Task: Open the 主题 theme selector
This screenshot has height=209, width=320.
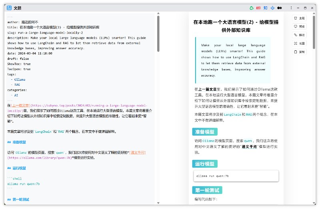Action: [x=299, y=18]
